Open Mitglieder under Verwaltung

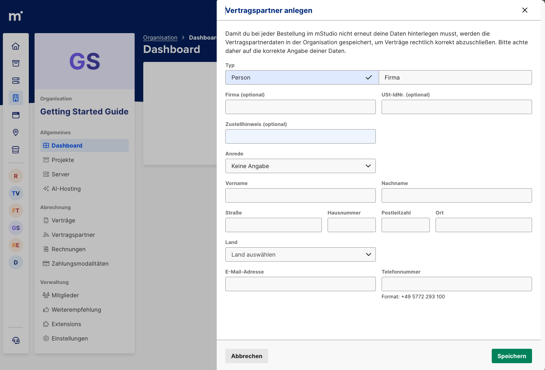pos(65,295)
